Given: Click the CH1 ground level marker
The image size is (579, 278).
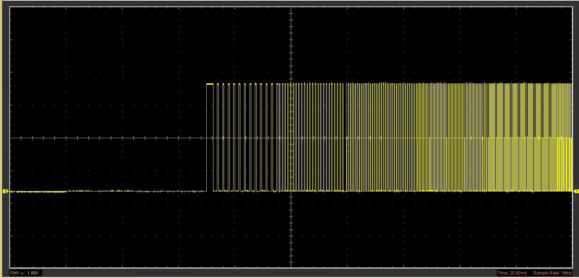Looking at the screenshot, I should pos(5,191).
